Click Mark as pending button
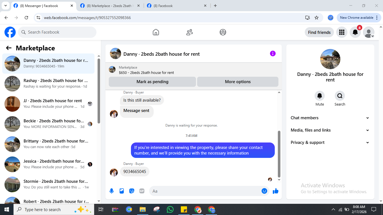383x215 pixels. click(152, 82)
